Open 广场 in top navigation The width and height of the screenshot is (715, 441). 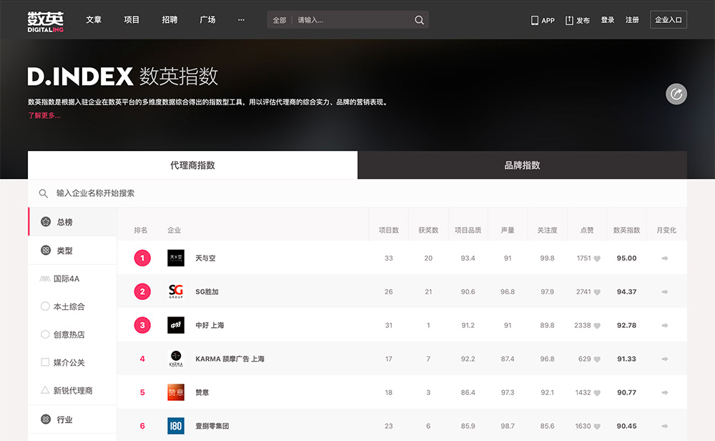tap(207, 19)
